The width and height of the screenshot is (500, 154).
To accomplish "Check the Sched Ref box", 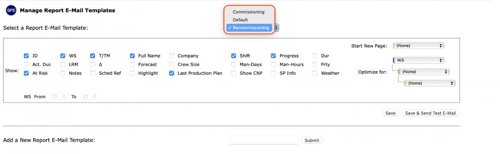I will pos(92,73).
